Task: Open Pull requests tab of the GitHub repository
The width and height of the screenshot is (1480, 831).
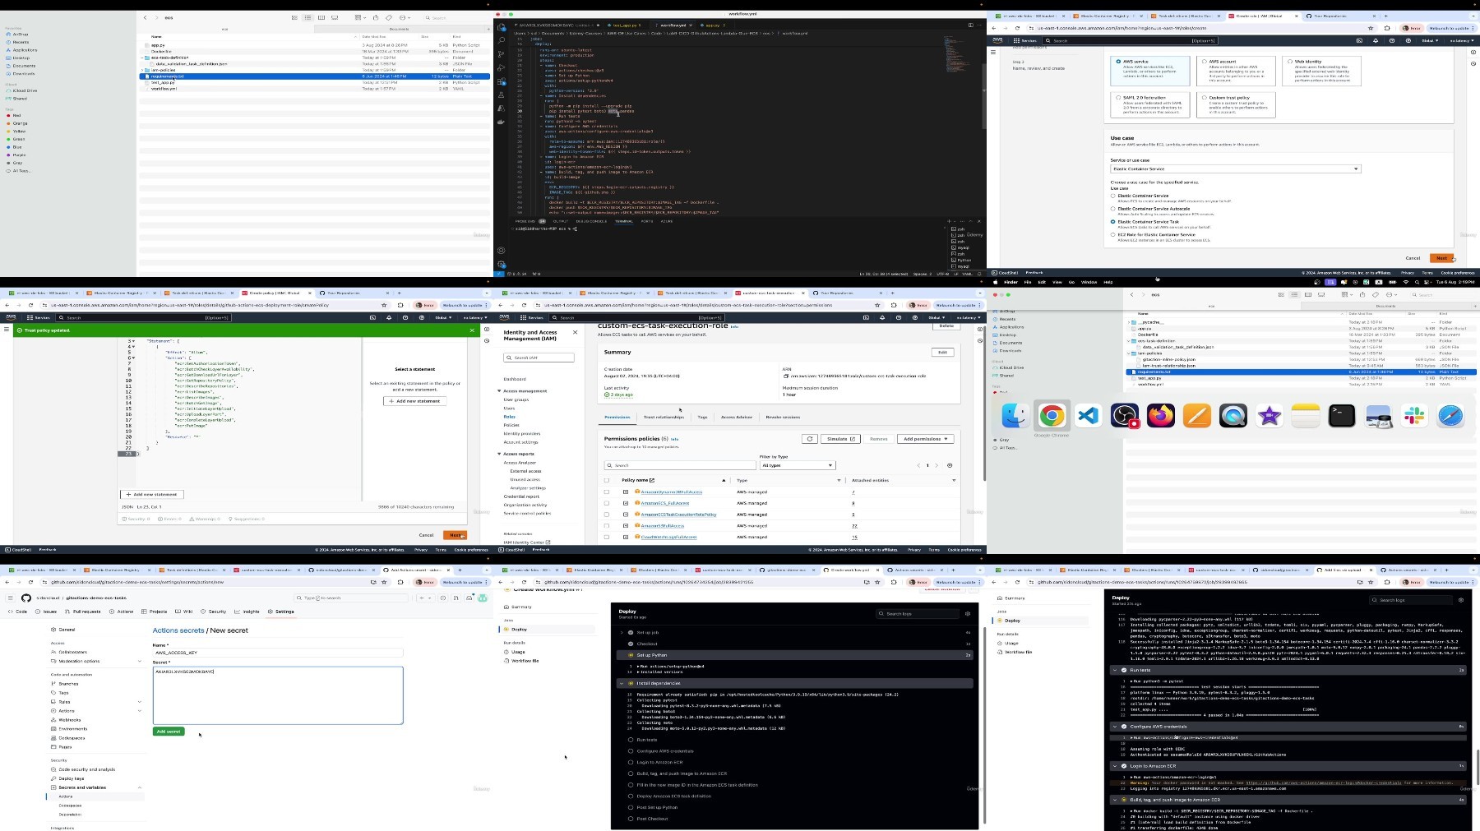Action: [84, 612]
